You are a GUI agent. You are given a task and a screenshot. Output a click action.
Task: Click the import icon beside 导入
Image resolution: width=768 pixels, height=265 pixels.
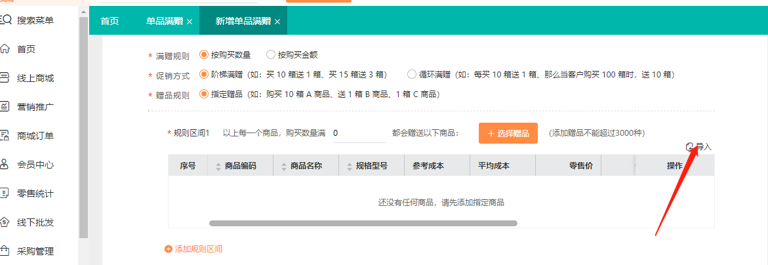coord(690,146)
